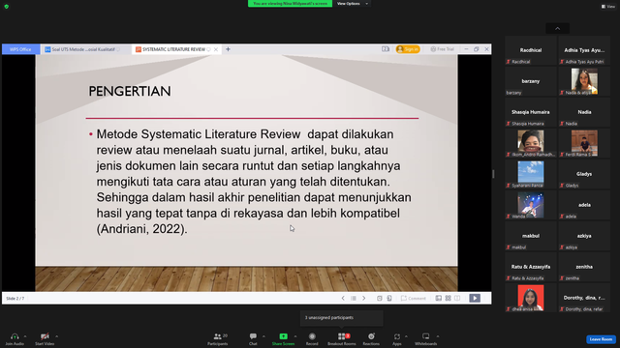Open Zoom Apps
This screenshot has height=348, width=620.
(x=397, y=338)
